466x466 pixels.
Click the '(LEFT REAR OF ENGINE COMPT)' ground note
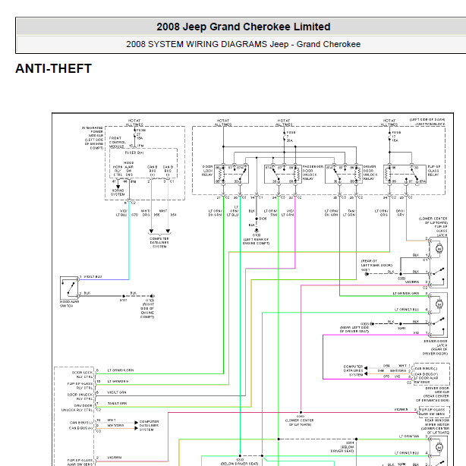coord(257,241)
